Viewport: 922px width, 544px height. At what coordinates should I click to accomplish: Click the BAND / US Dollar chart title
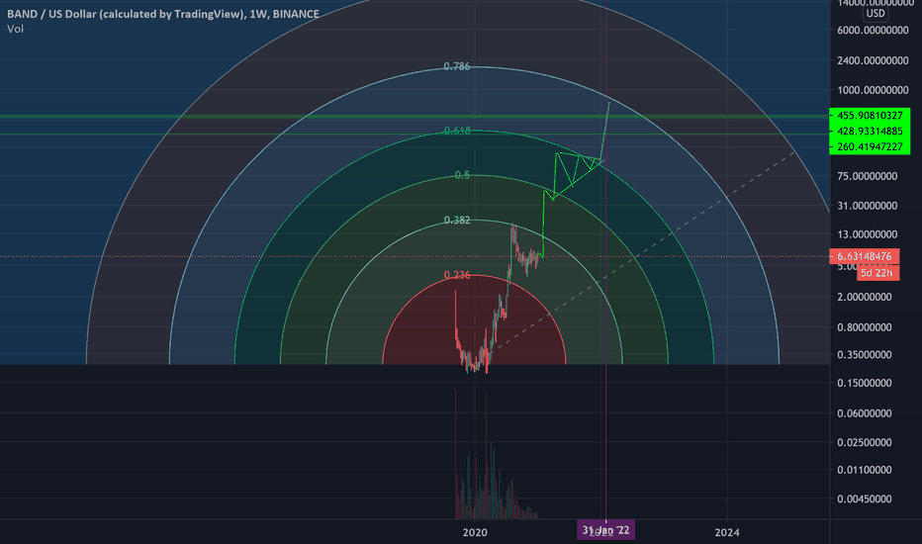pyautogui.click(x=163, y=14)
